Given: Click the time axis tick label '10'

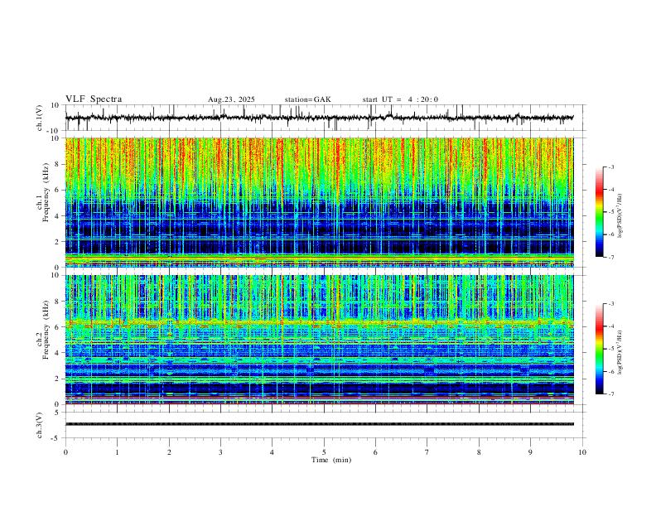Looking at the screenshot, I should tap(582, 452).
